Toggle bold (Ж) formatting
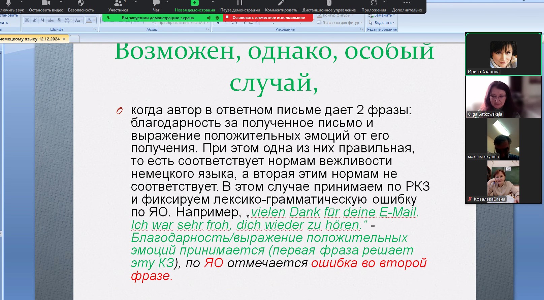Image resolution: width=544 pixels, height=300 pixels. coord(27,20)
